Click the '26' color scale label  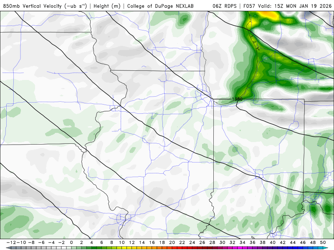[202, 242]
